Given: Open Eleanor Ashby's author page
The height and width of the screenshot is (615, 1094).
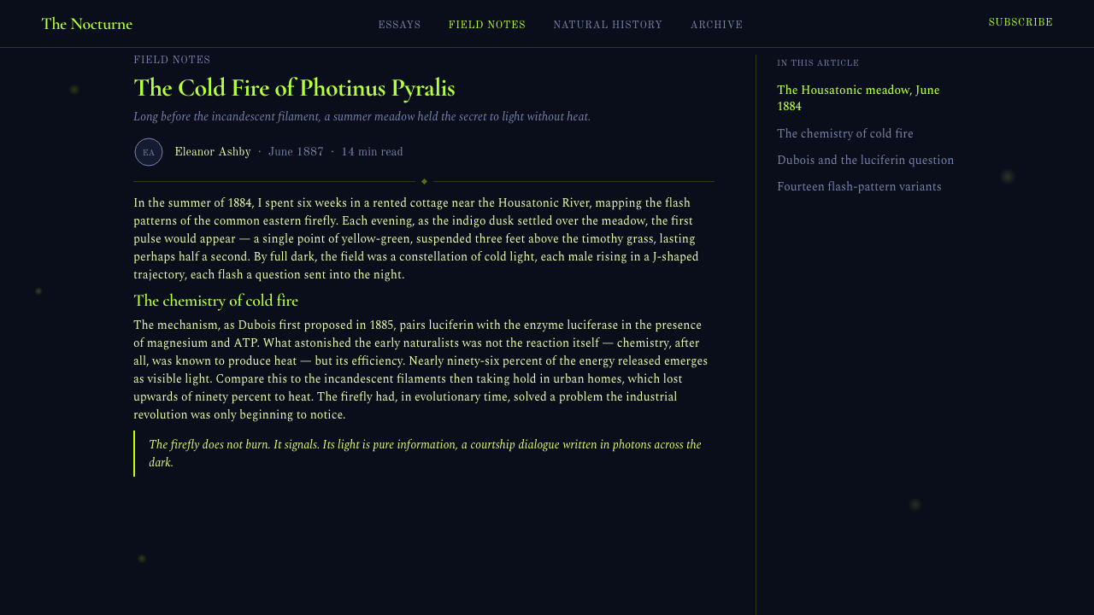Looking at the screenshot, I should click(x=213, y=152).
